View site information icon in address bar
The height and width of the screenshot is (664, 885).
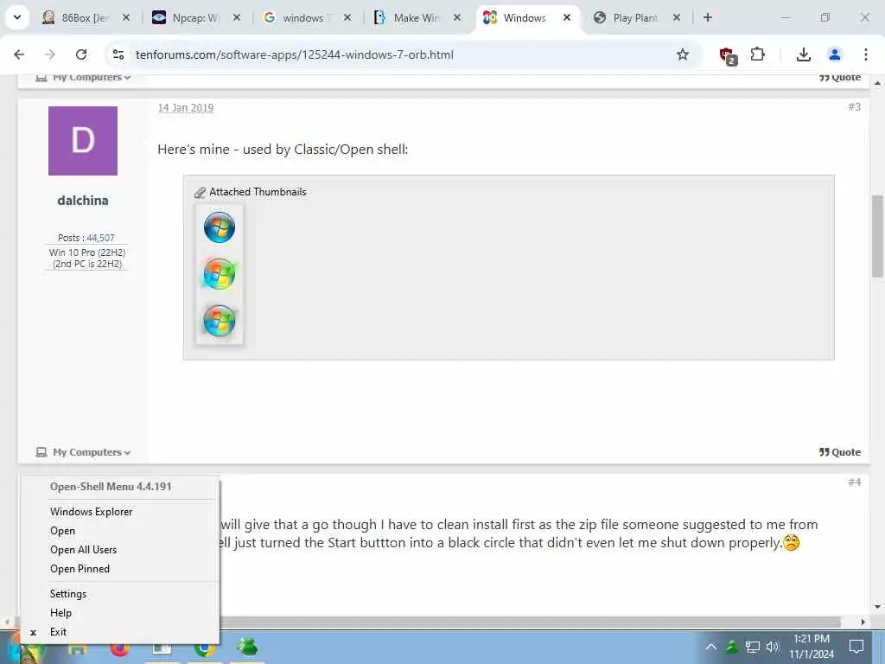point(118,54)
